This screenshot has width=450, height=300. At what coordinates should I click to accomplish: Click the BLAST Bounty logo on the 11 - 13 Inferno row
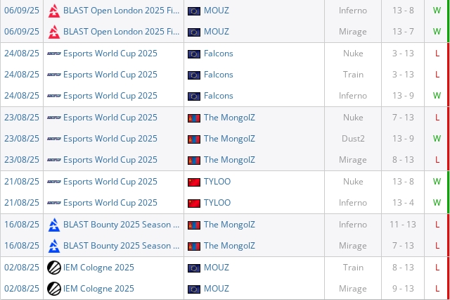point(53,225)
